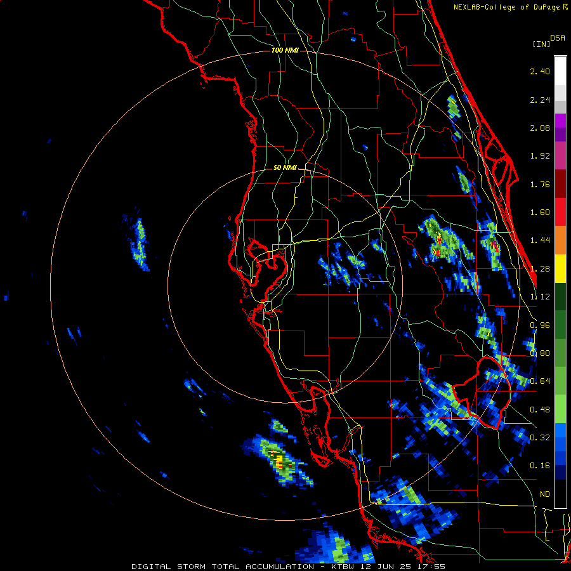This screenshot has width=571, height=571.
Task: Click the bright red swatch beside 1.60
Action: click(x=560, y=212)
